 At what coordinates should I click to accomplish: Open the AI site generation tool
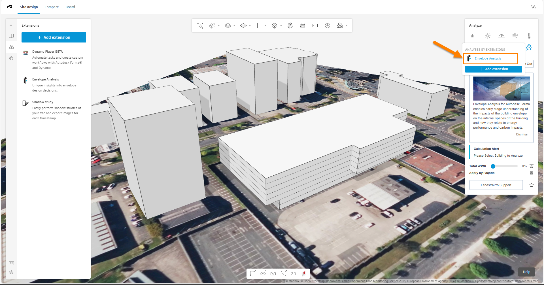(200, 25)
